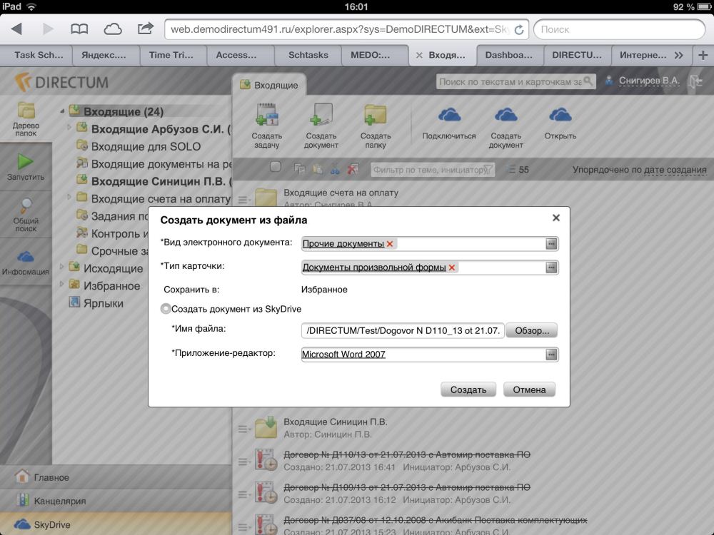
Task: Remove the Прочие документы value with red X
Action: 390,244
